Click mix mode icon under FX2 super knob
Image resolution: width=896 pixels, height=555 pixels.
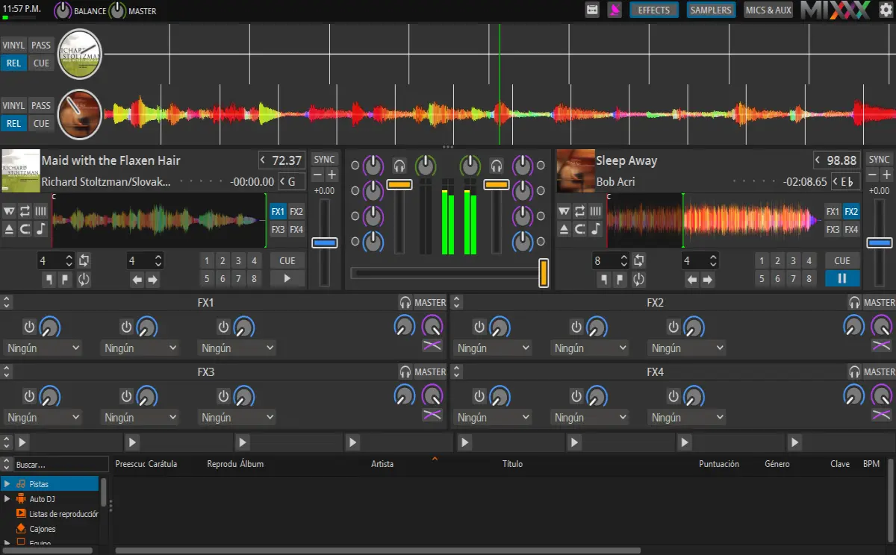pos(881,345)
